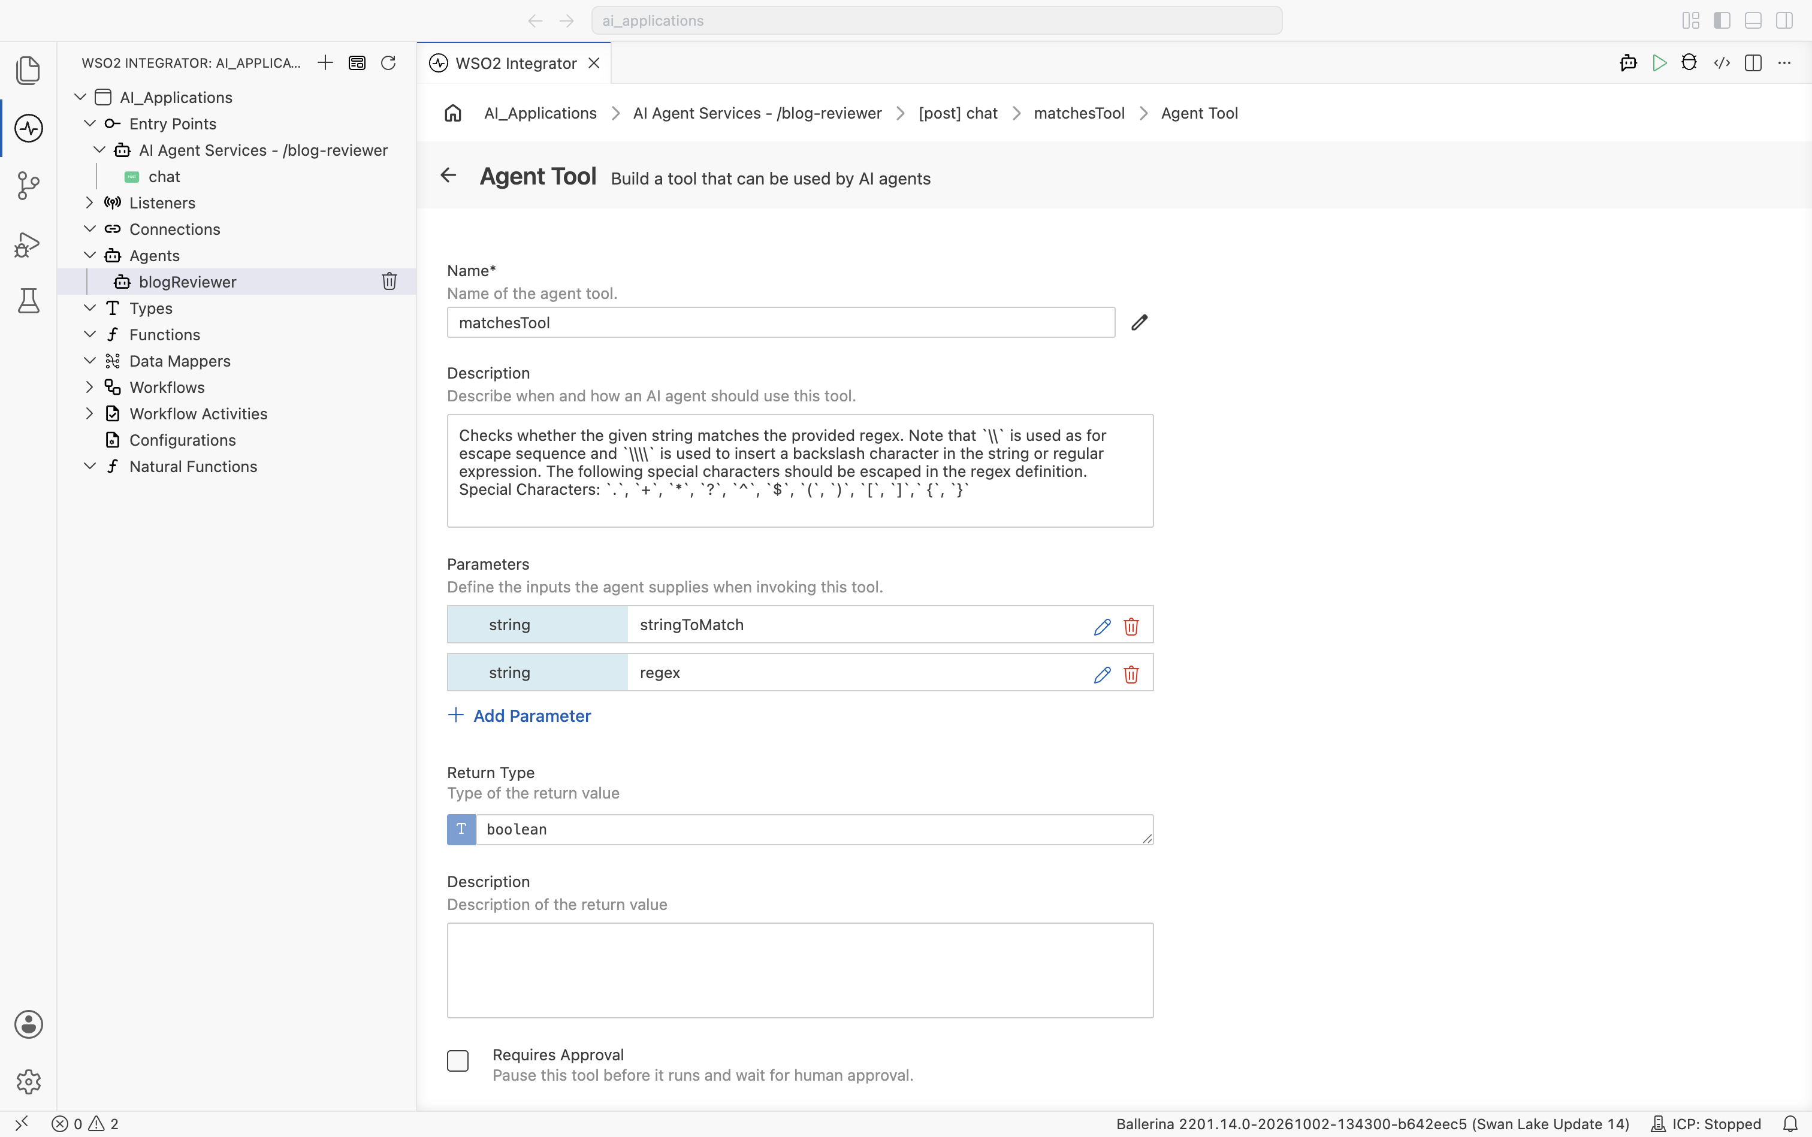Image resolution: width=1812 pixels, height=1137 pixels.
Task: Expand Workflow Activities section
Action: point(89,413)
